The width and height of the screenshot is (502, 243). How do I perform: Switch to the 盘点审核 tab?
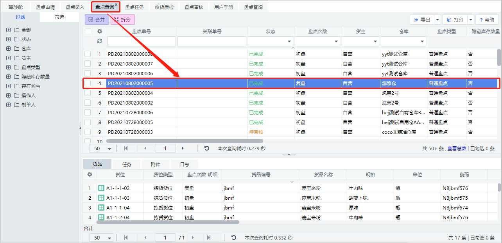(194, 7)
